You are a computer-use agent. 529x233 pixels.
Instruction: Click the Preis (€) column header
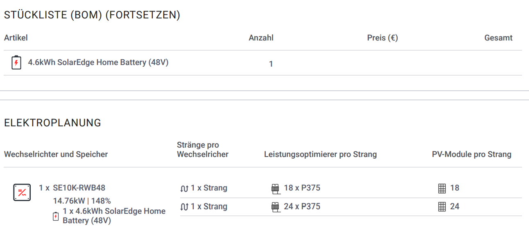382,38
